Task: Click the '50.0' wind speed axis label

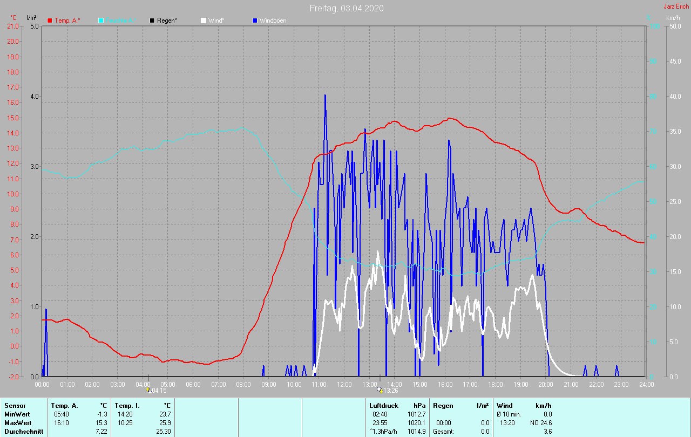Action: click(x=675, y=26)
